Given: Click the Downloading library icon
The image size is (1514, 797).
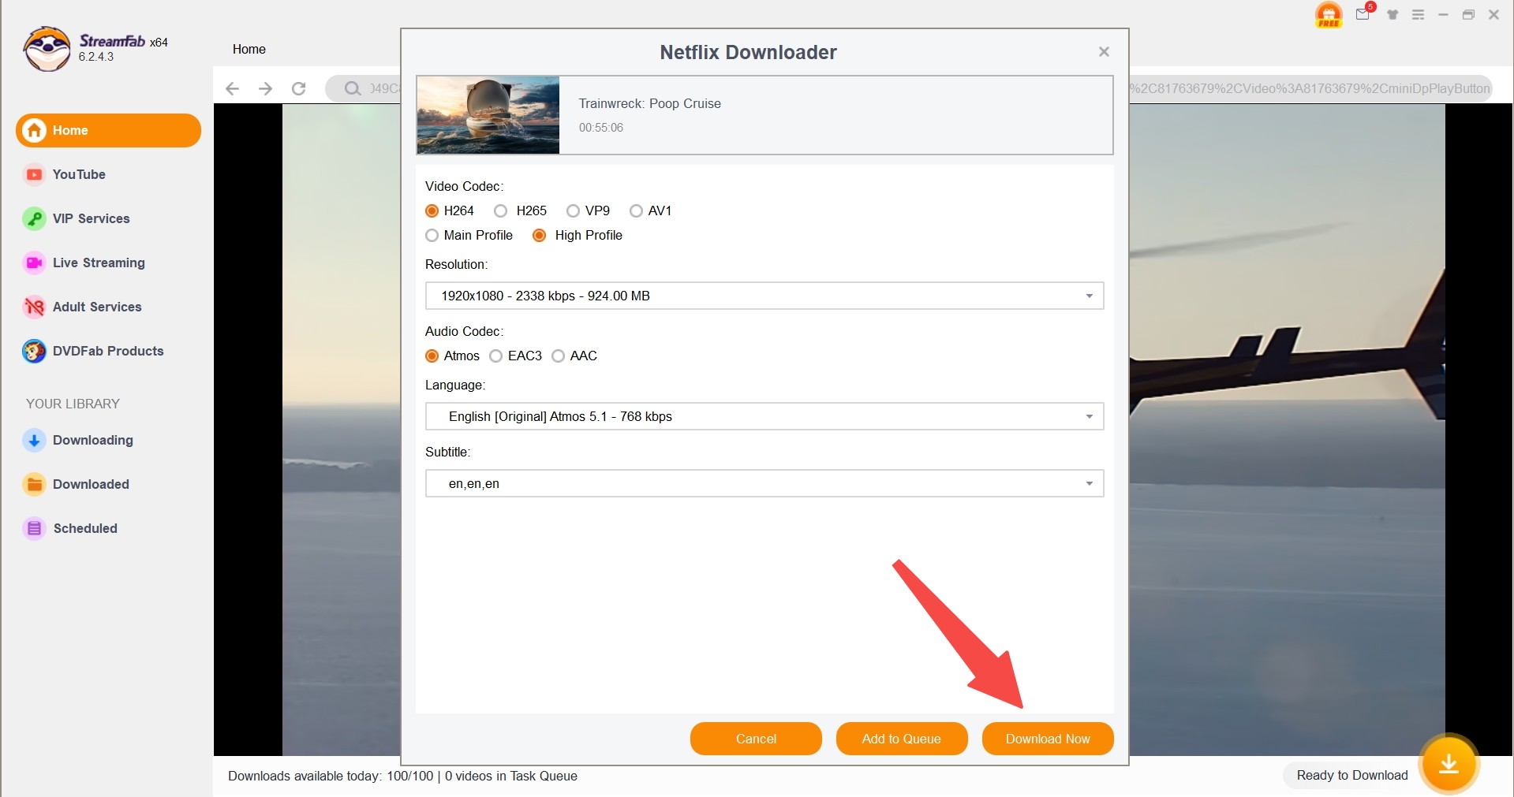Looking at the screenshot, I should pyautogui.click(x=34, y=440).
